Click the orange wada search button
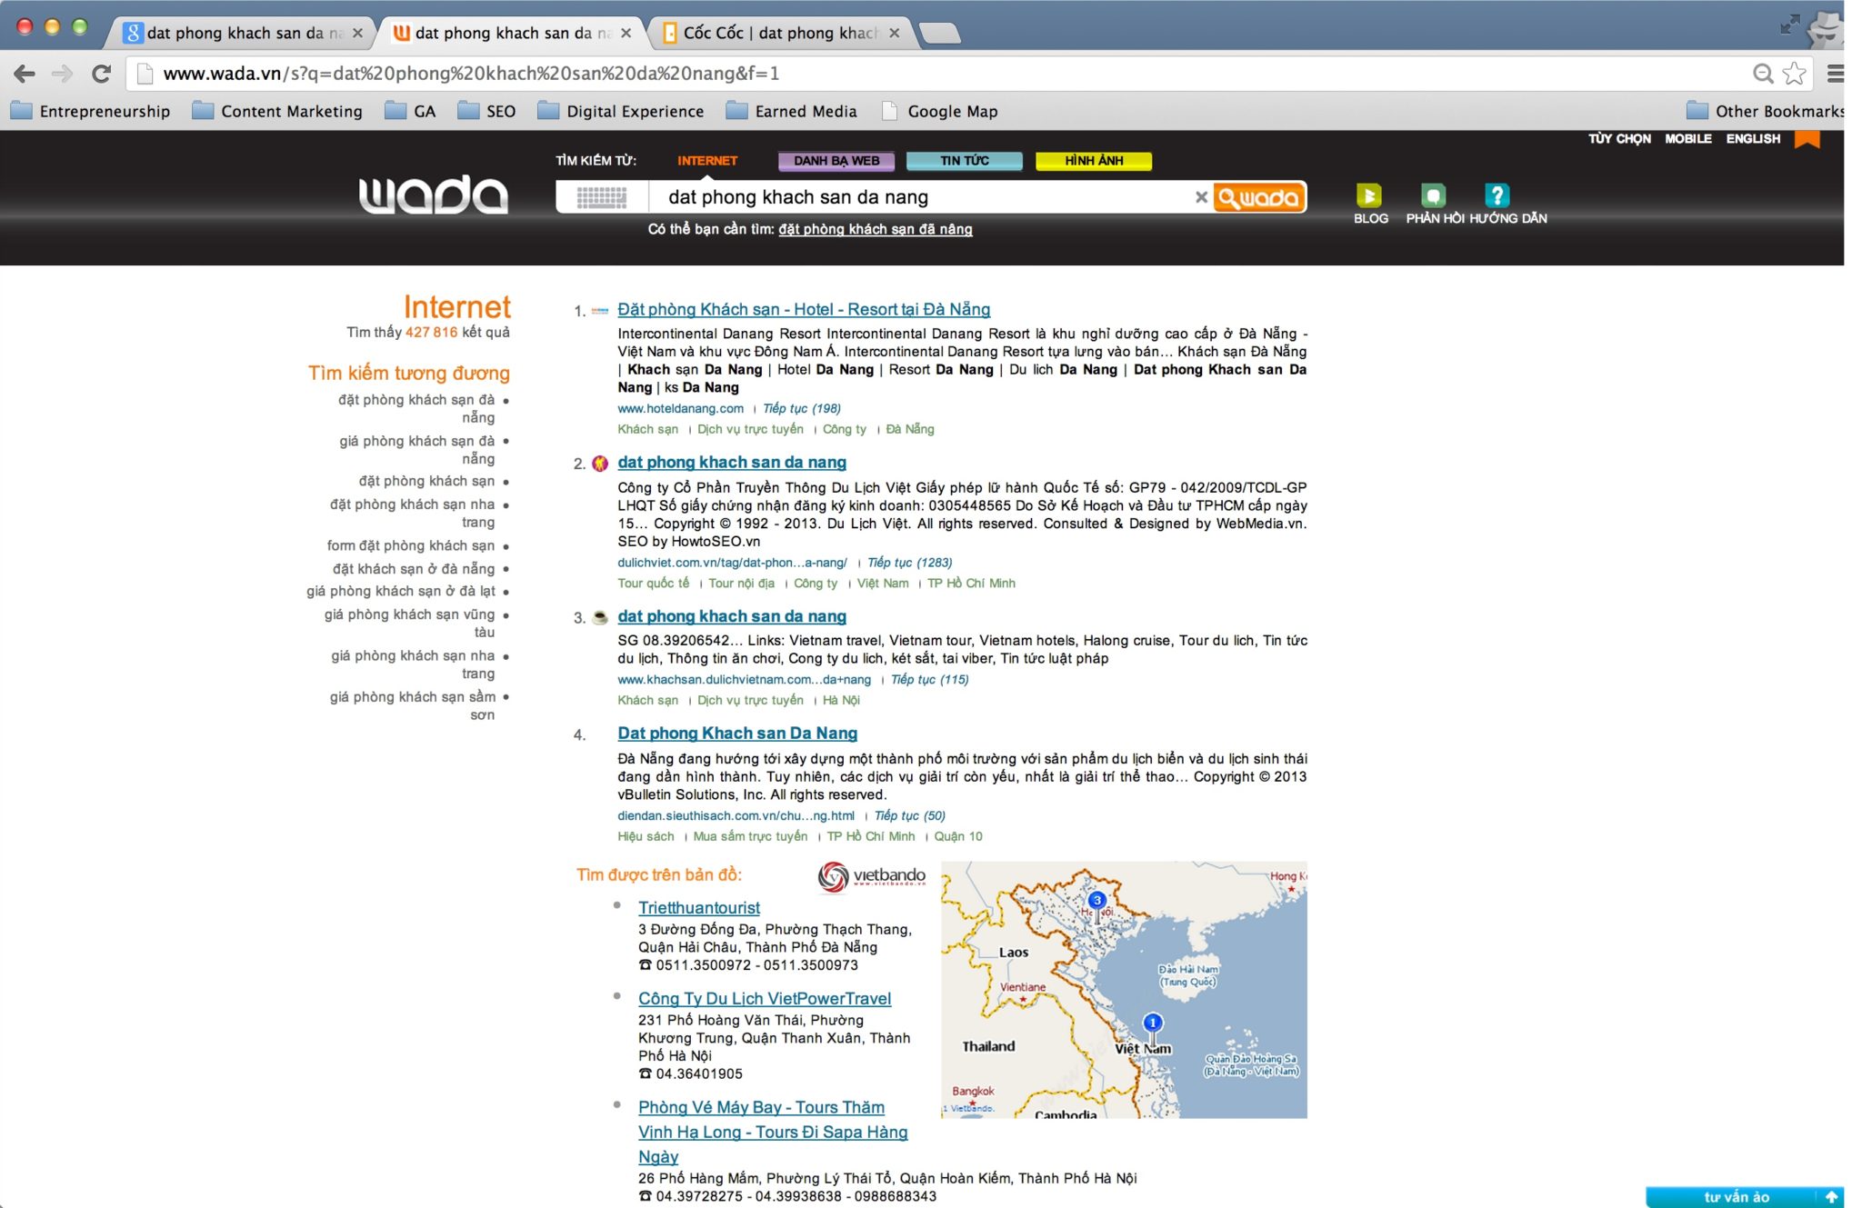1862x1208 pixels. coord(1259,197)
